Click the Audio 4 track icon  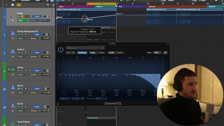pos(13,51)
